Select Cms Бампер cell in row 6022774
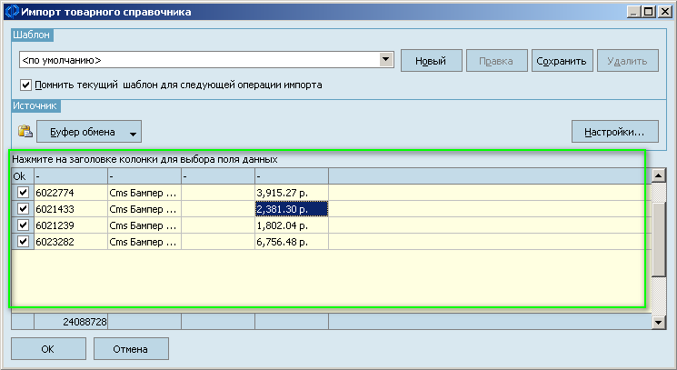The height and width of the screenshot is (370, 677). pyautogui.click(x=144, y=193)
